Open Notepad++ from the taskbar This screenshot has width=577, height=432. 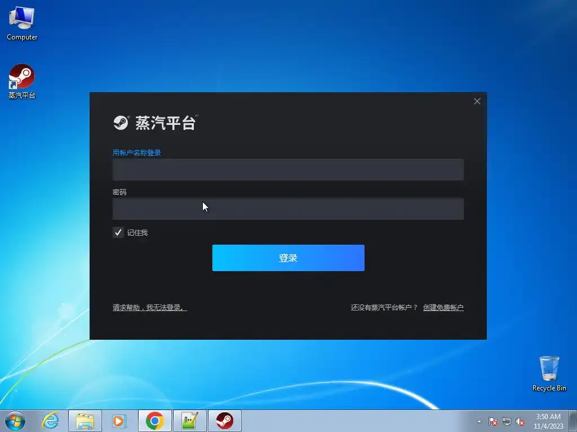[189, 421]
